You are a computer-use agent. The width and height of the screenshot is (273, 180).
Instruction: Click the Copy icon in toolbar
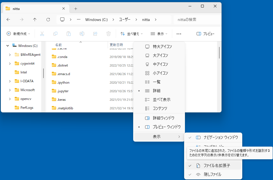[55, 34]
